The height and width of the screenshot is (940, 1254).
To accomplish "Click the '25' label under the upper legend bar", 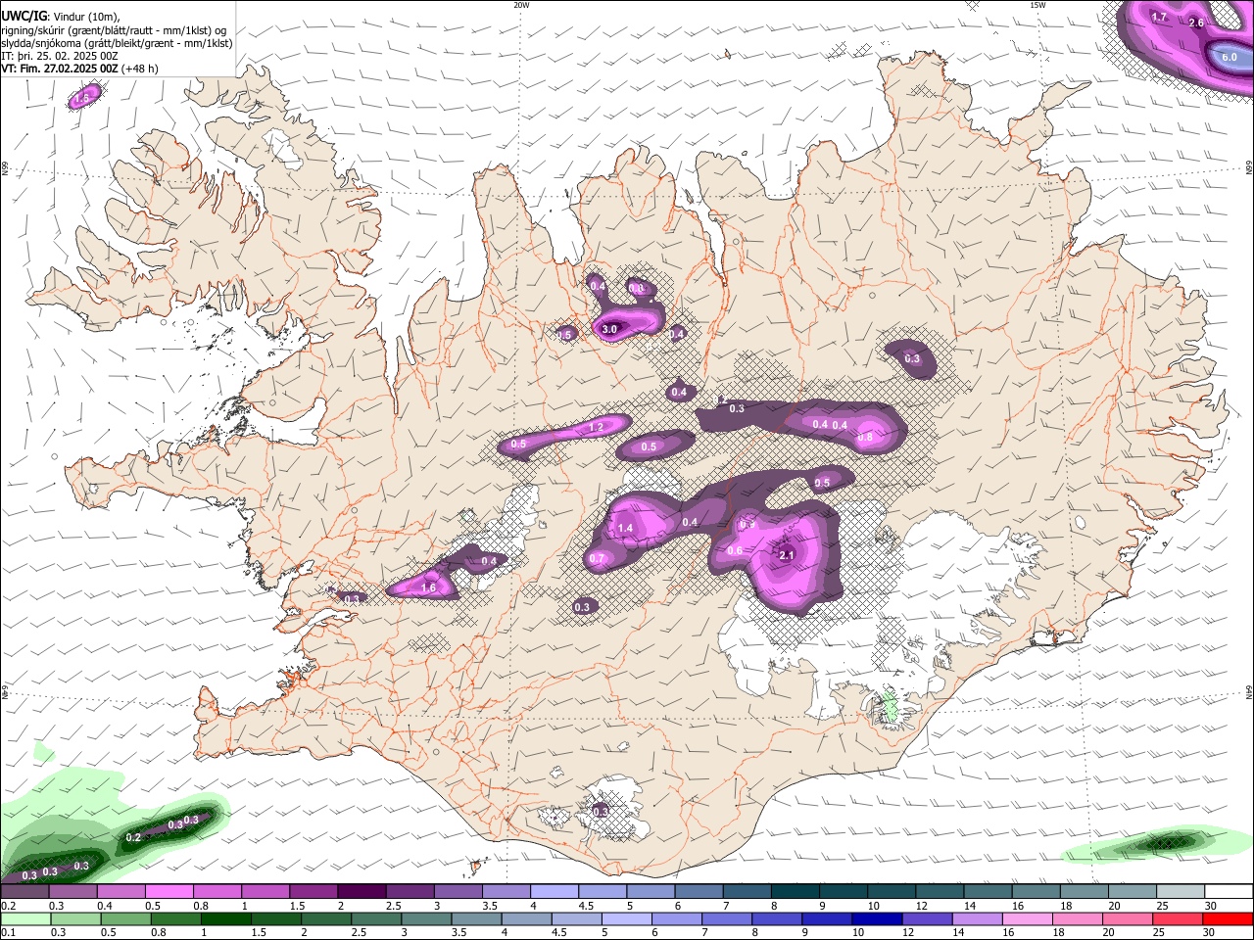I will click(1162, 906).
